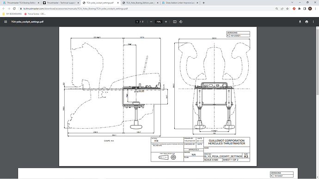The width and height of the screenshot is (319, 179).
Task: Open the browser extensions puzzle icon
Action: click(299, 8)
